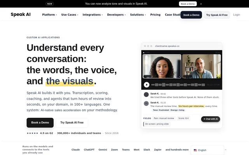249x155 pixels.
Task: Expand the Integrations dropdown menu
Action: click(93, 15)
